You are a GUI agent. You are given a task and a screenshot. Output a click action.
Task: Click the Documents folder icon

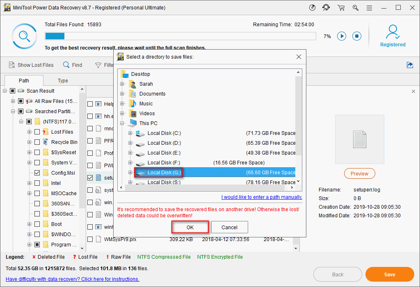click(132, 94)
